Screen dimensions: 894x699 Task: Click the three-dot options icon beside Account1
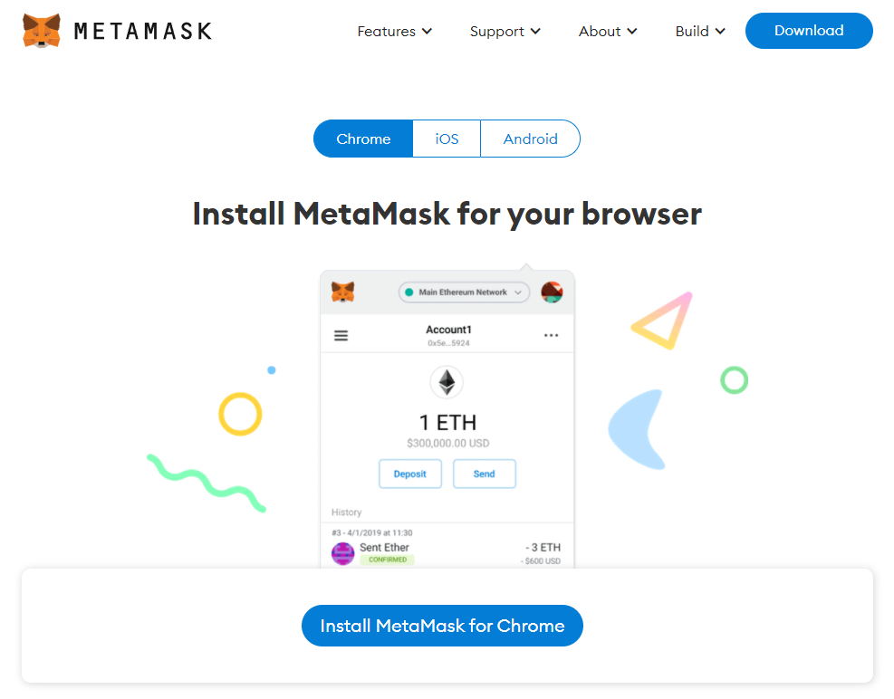click(551, 335)
